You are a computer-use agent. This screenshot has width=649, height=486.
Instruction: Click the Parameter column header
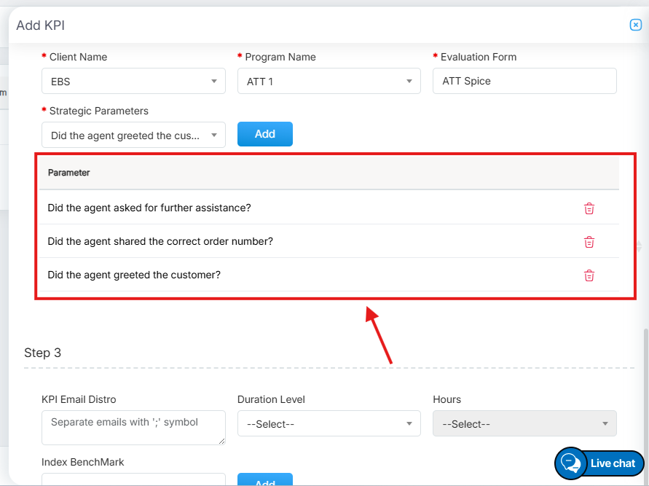click(69, 173)
